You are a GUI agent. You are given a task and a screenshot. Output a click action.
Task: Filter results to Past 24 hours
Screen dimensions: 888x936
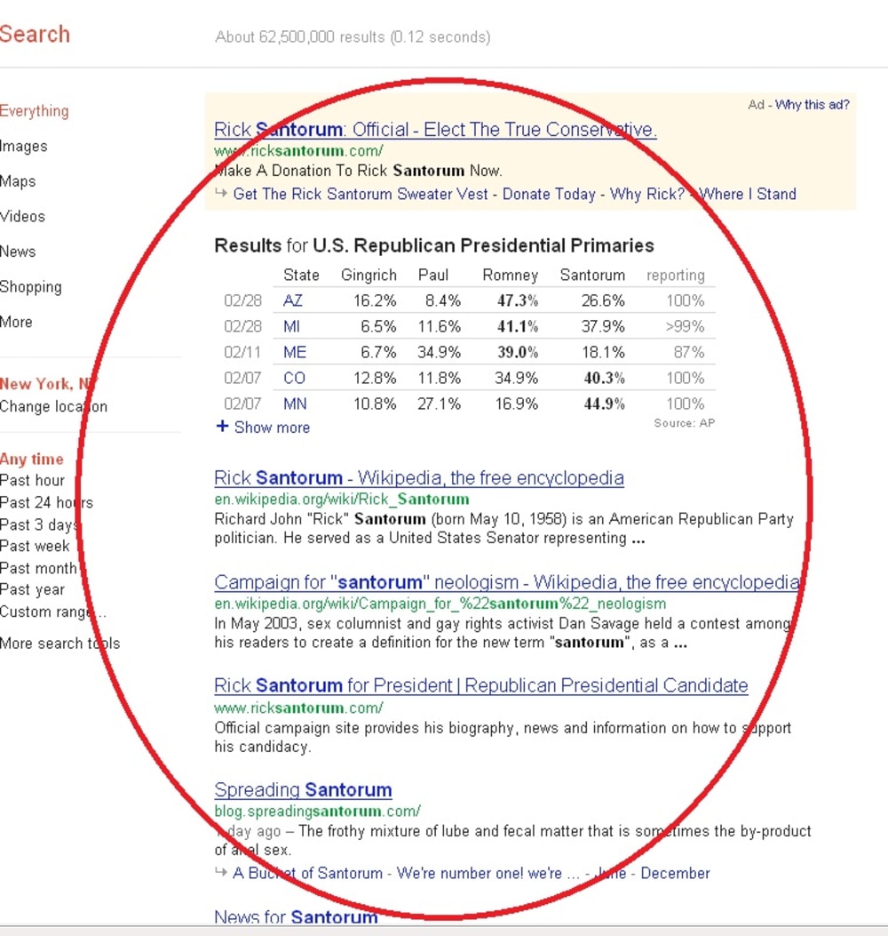click(46, 502)
